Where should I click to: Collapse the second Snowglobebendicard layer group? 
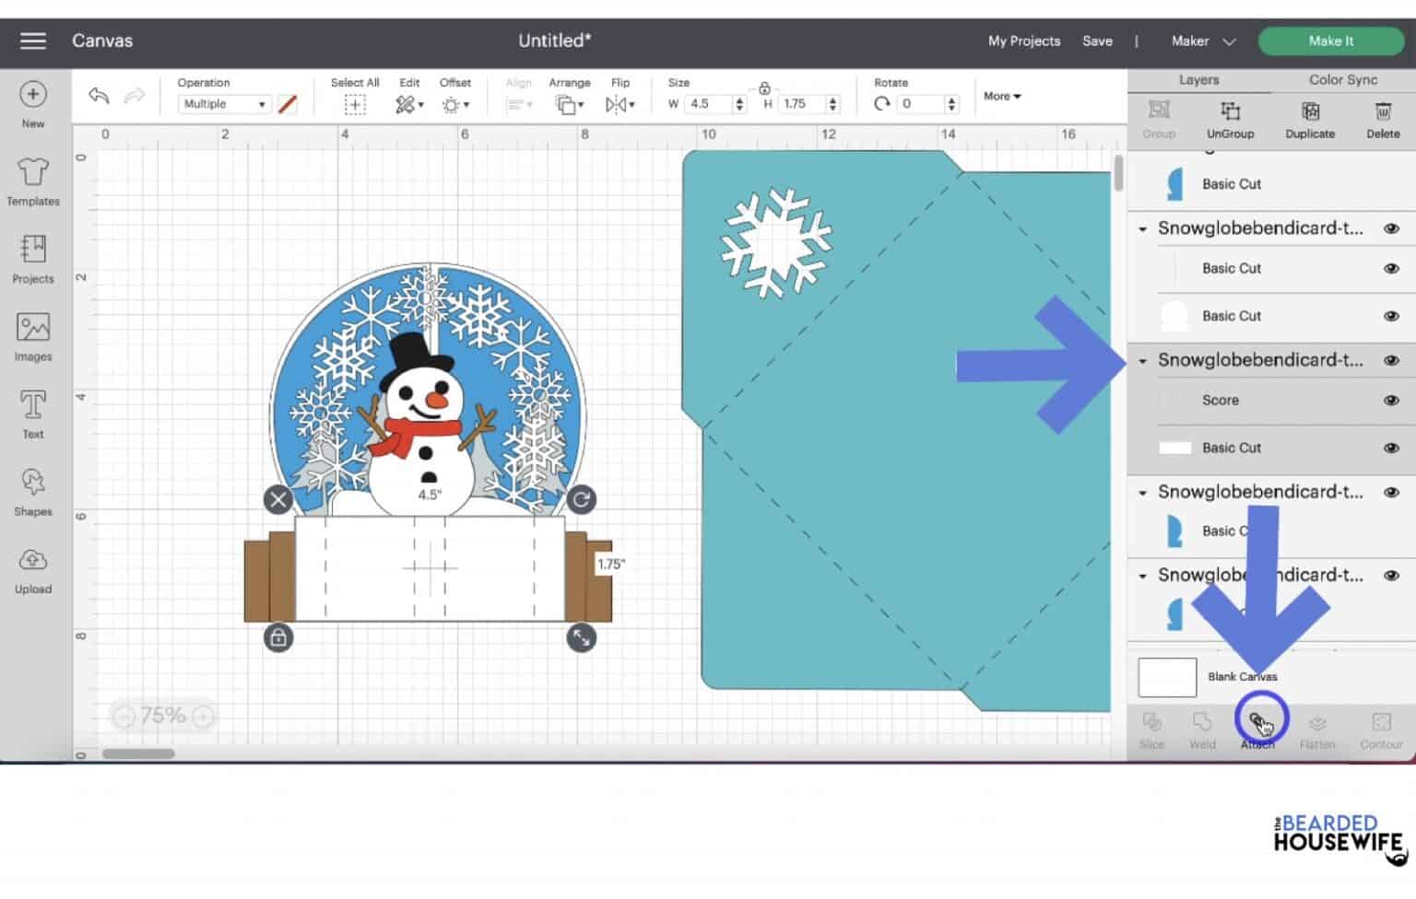[x=1143, y=359]
